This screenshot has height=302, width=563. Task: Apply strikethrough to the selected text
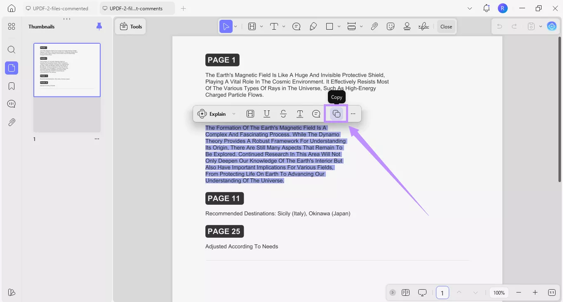[x=283, y=113]
